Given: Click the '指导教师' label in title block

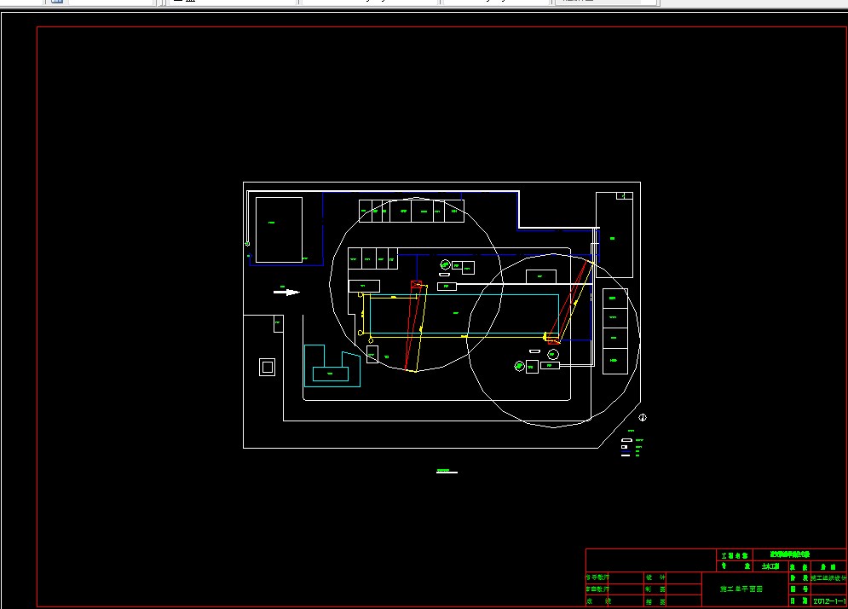Looking at the screenshot, I should click(597, 577).
